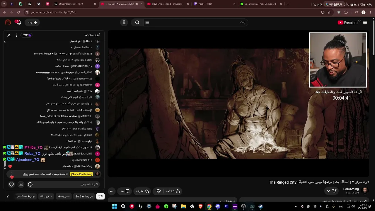The image size is (375, 211).
Task: Switch to 7qe0 Stream - Kick Dashboard tab
Action: pyautogui.click(x=261, y=4)
